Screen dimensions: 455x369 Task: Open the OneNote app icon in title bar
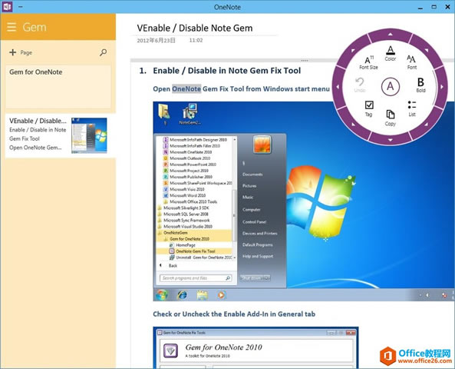coord(7,6)
